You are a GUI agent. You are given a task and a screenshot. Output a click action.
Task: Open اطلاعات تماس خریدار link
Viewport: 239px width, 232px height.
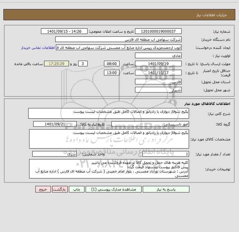point(38,48)
